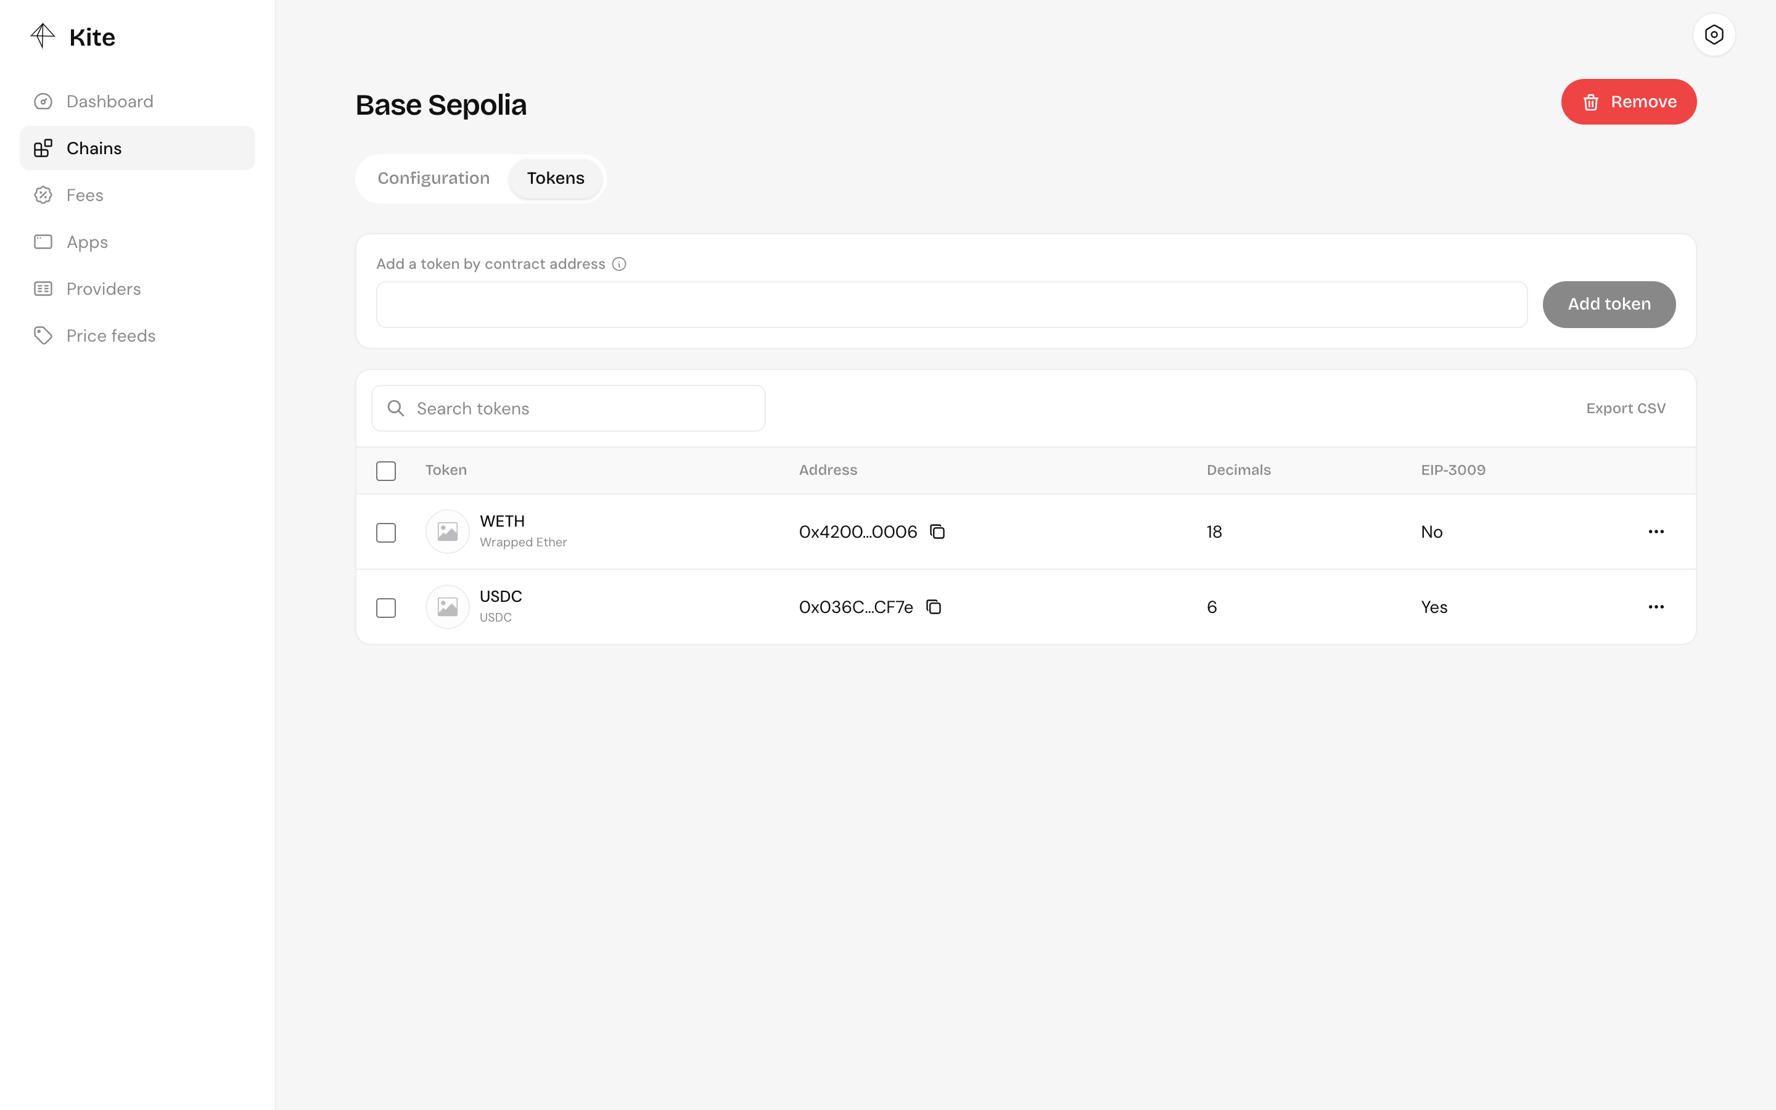This screenshot has width=1776, height=1110.
Task: Click the hexagon settings icon top right
Action: click(1714, 35)
